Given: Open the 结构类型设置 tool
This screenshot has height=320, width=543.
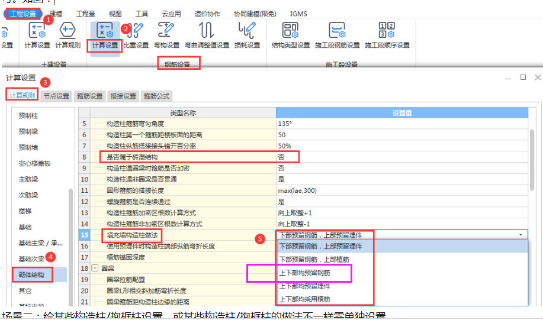Looking at the screenshot, I should (291, 35).
